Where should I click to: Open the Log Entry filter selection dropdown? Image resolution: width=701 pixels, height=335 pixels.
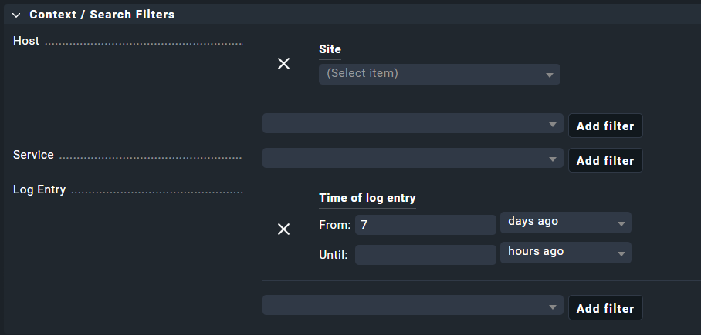point(412,306)
